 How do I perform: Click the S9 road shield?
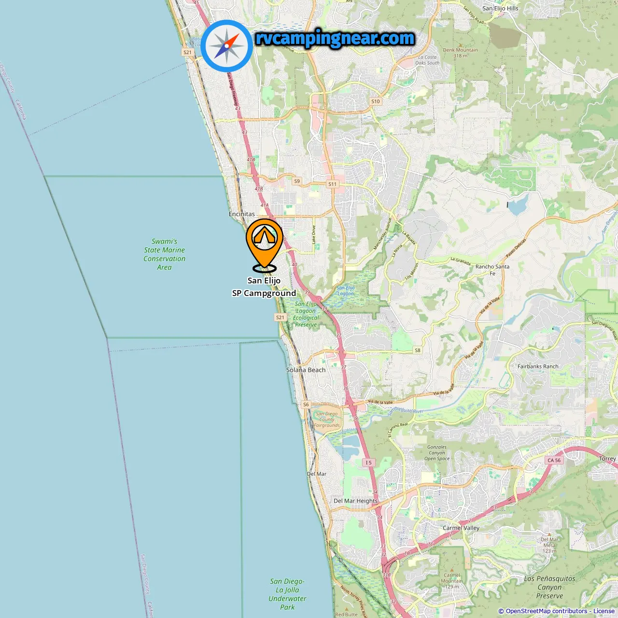(x=297, y=182)
